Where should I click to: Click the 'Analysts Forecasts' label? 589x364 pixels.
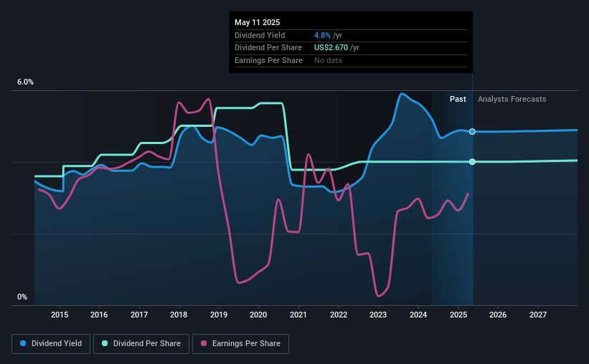[x=512, y=99]
